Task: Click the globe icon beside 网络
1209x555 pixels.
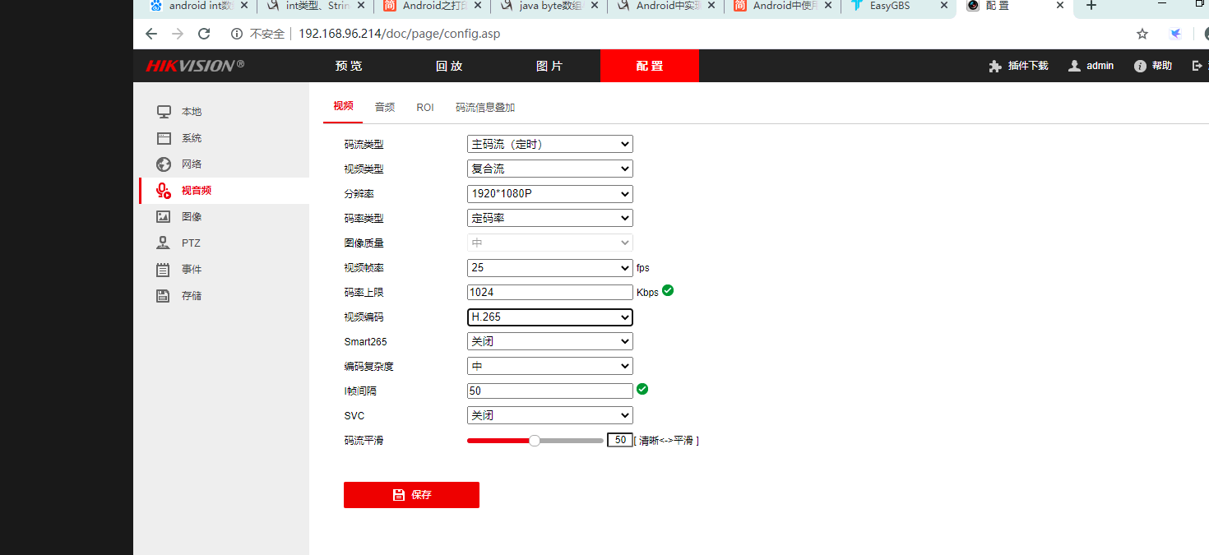Action: (164, 164)
